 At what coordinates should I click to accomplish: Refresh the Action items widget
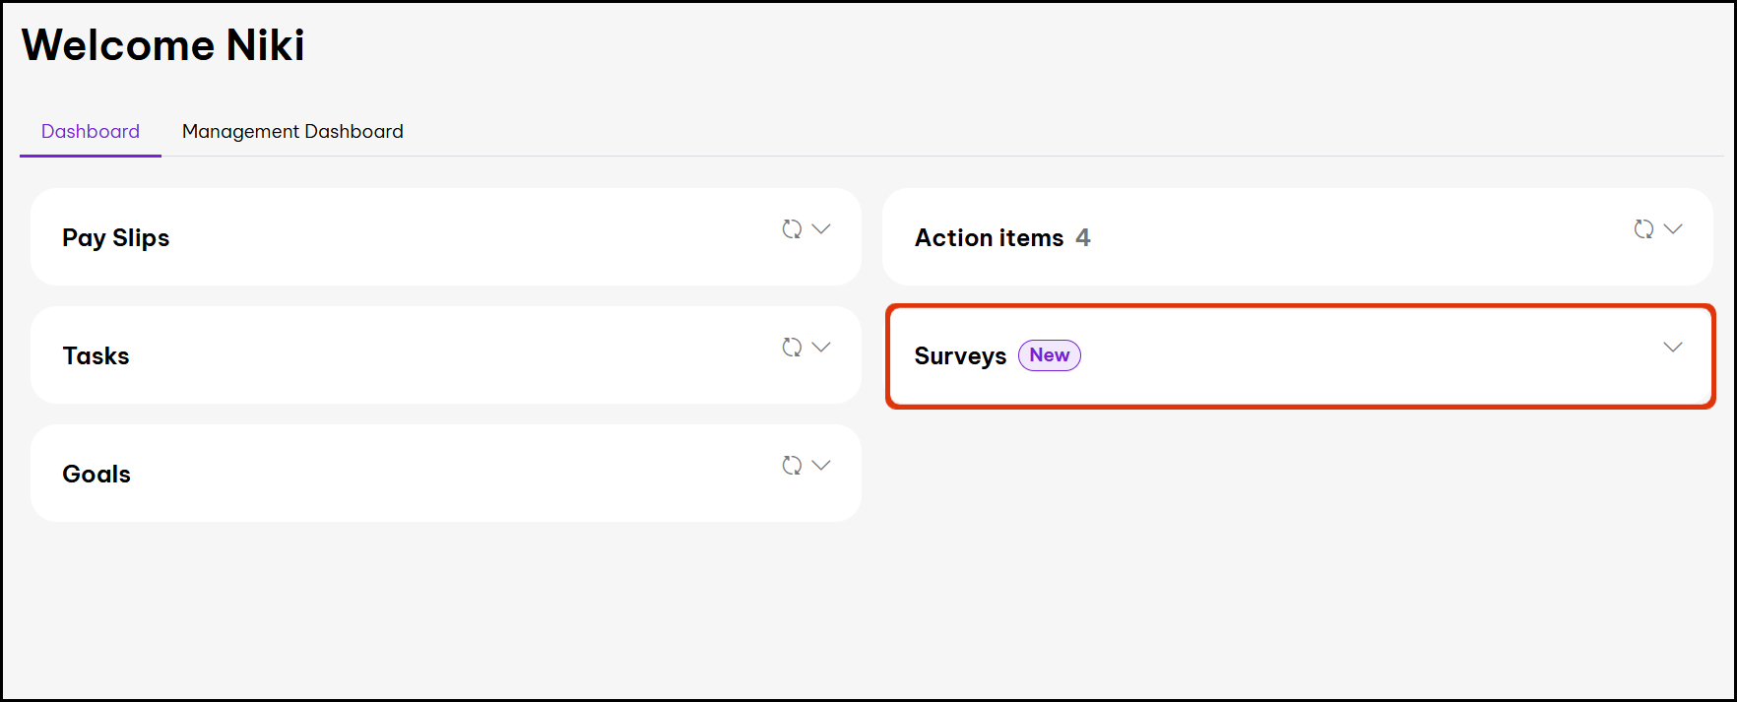pyautogui.click(x=1643, y=228)
